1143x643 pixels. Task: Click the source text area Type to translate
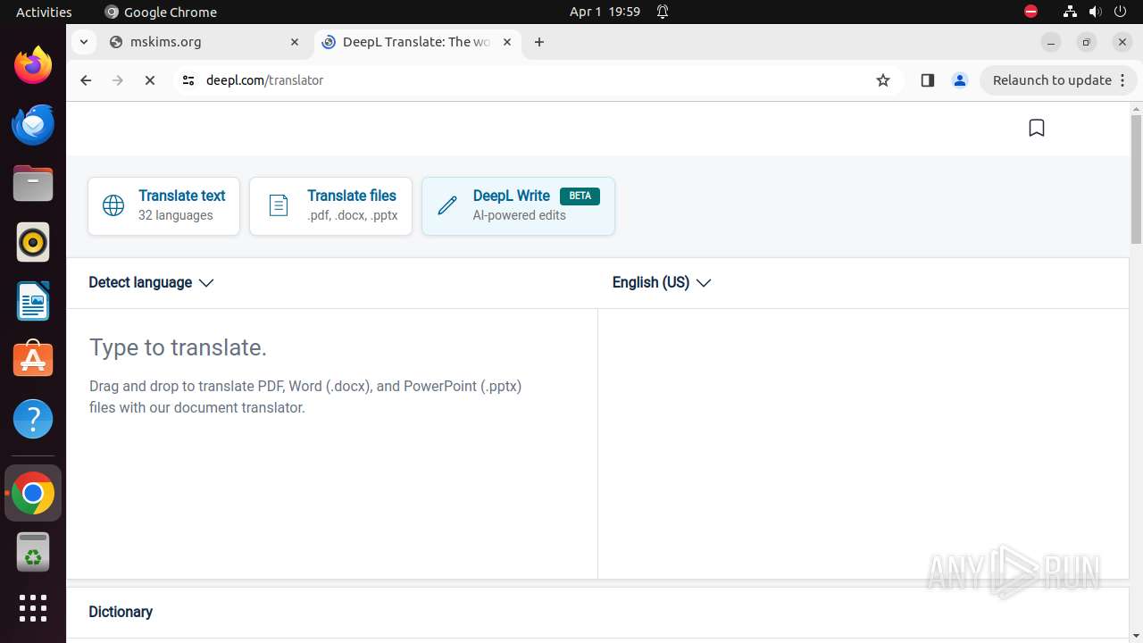pos(331,444)
